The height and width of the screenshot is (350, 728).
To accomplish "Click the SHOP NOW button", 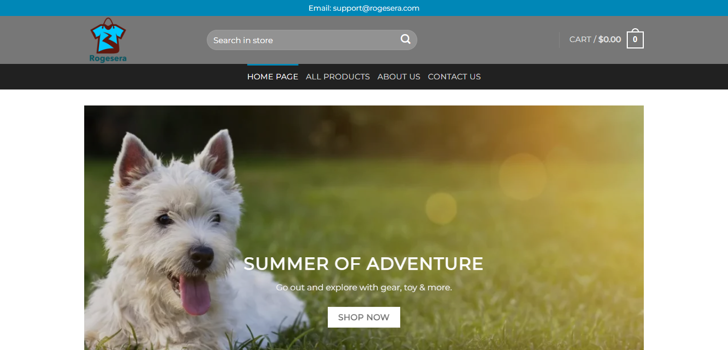I will tap(364, 317).
